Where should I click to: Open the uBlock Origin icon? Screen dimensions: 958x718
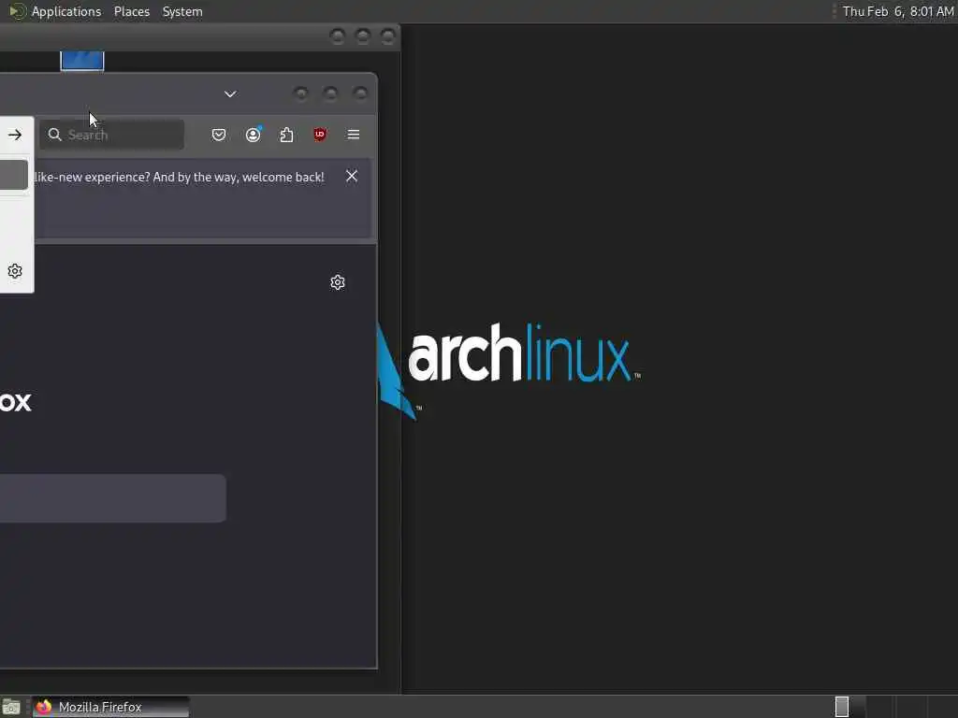[x=320, y=135]
